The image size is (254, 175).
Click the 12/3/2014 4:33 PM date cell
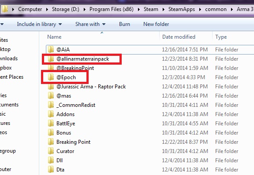pyautogui.click(x=183, y=77)
